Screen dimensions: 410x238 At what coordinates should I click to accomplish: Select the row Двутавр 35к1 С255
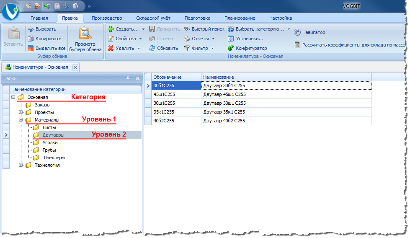point(258,112)
